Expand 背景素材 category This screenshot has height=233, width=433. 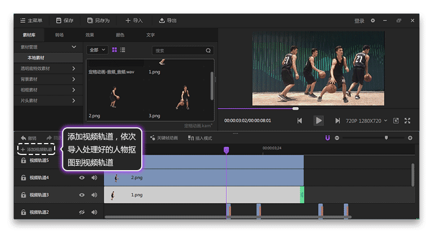[x=48, y=79]
